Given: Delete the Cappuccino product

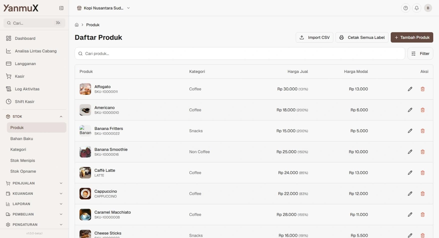Looking at the screenshot, I should (422, 194).
